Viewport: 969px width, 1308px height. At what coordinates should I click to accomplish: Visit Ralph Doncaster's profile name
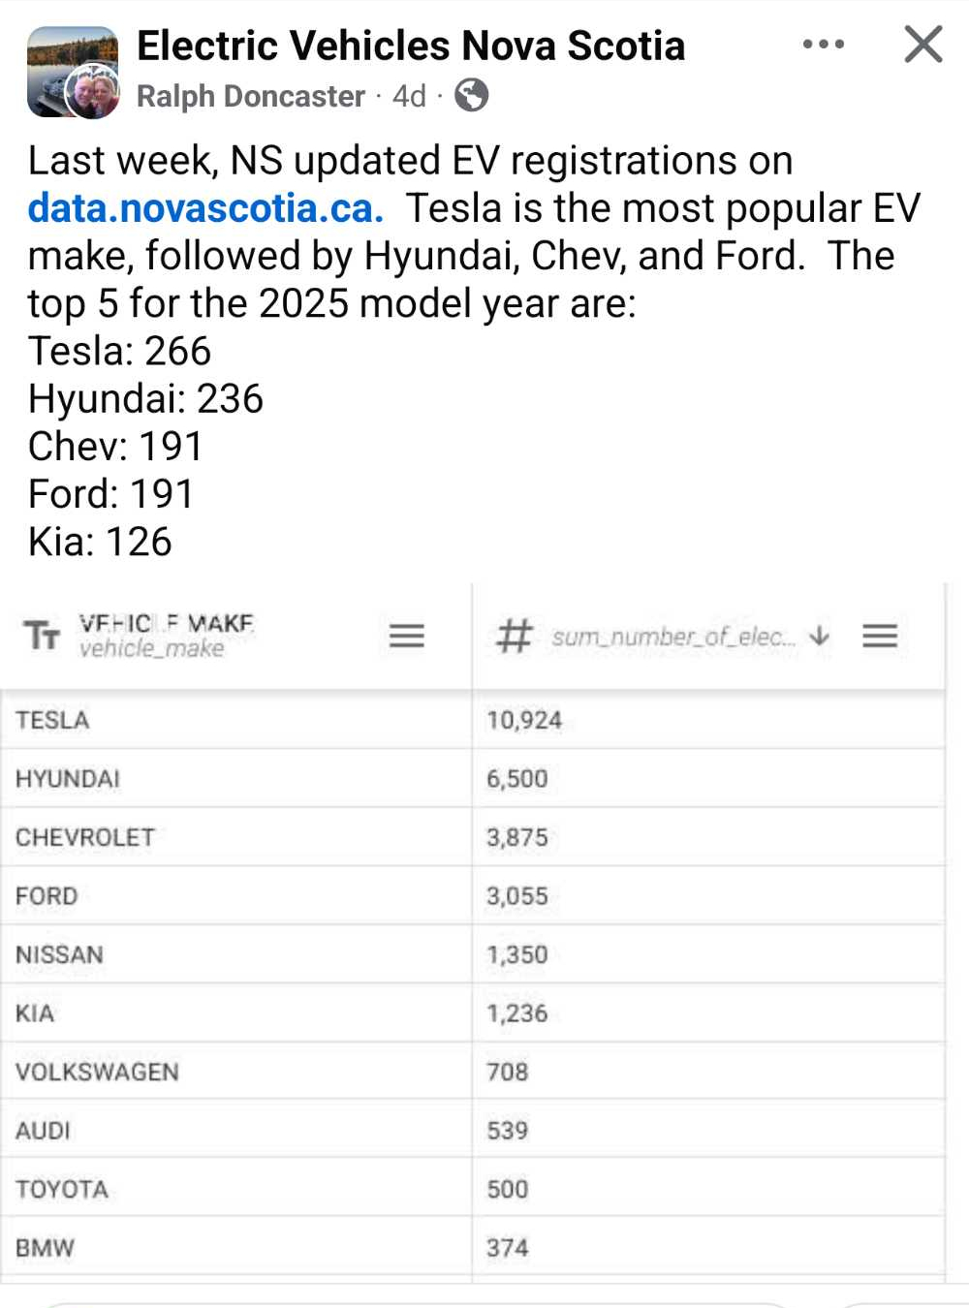click(x=250, y=96)
